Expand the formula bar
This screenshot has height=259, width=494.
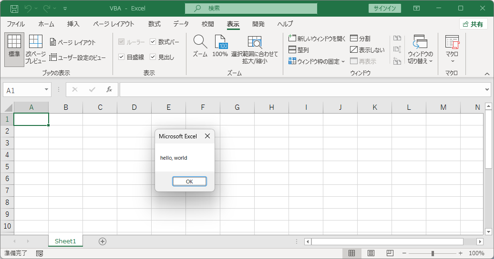click(487, 90)
